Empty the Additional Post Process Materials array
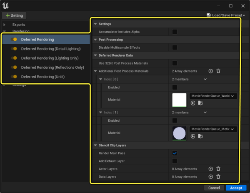This screenshot has height=193, width=250. (x=218, y=71)
